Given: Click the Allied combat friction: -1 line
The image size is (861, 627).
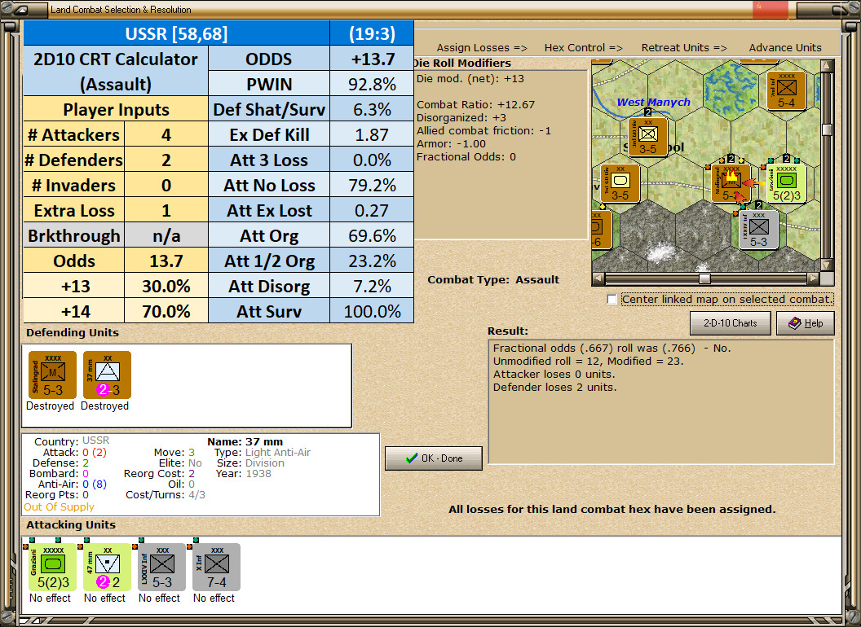Looking at the screenshot, I should click(x=483, y=130).
